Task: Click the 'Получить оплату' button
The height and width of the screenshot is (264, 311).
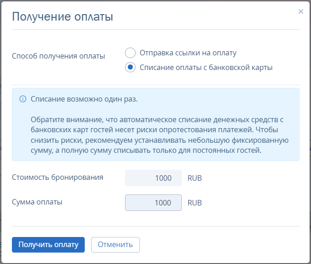Action: pos(48,245)
